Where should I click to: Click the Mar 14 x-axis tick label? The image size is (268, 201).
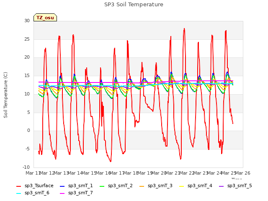click(x=75, y=173)
